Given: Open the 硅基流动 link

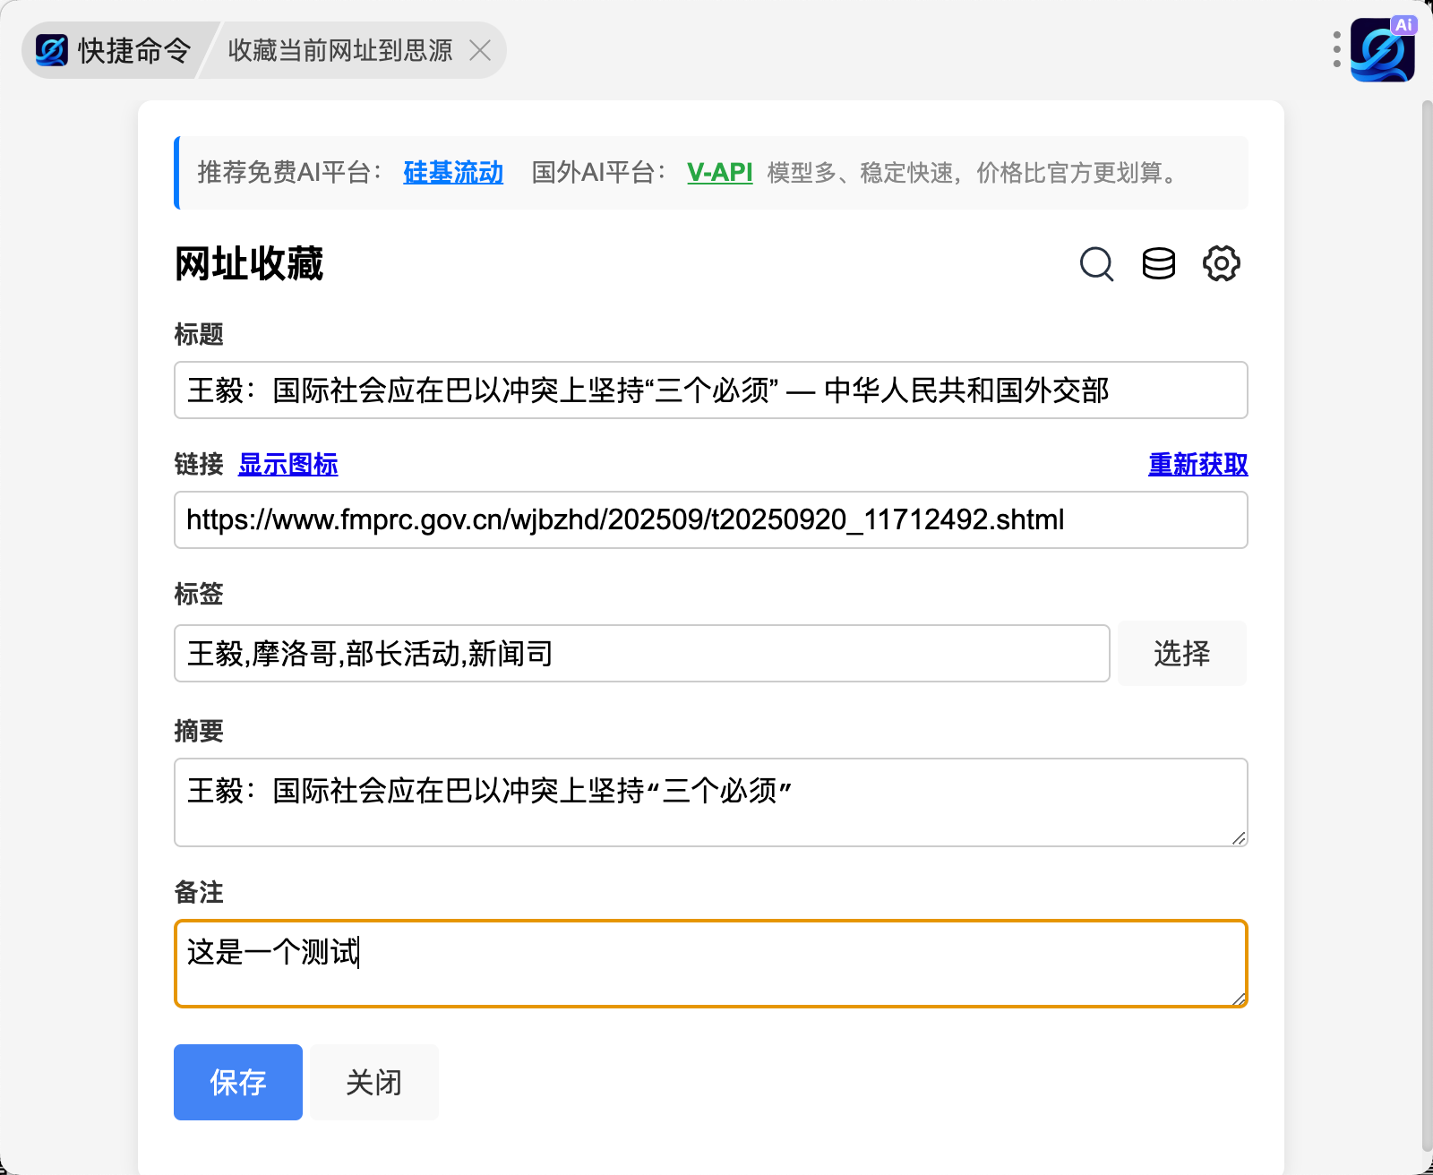Looking at the screenshot, I should pyautogui.click(x=453, y=172).
